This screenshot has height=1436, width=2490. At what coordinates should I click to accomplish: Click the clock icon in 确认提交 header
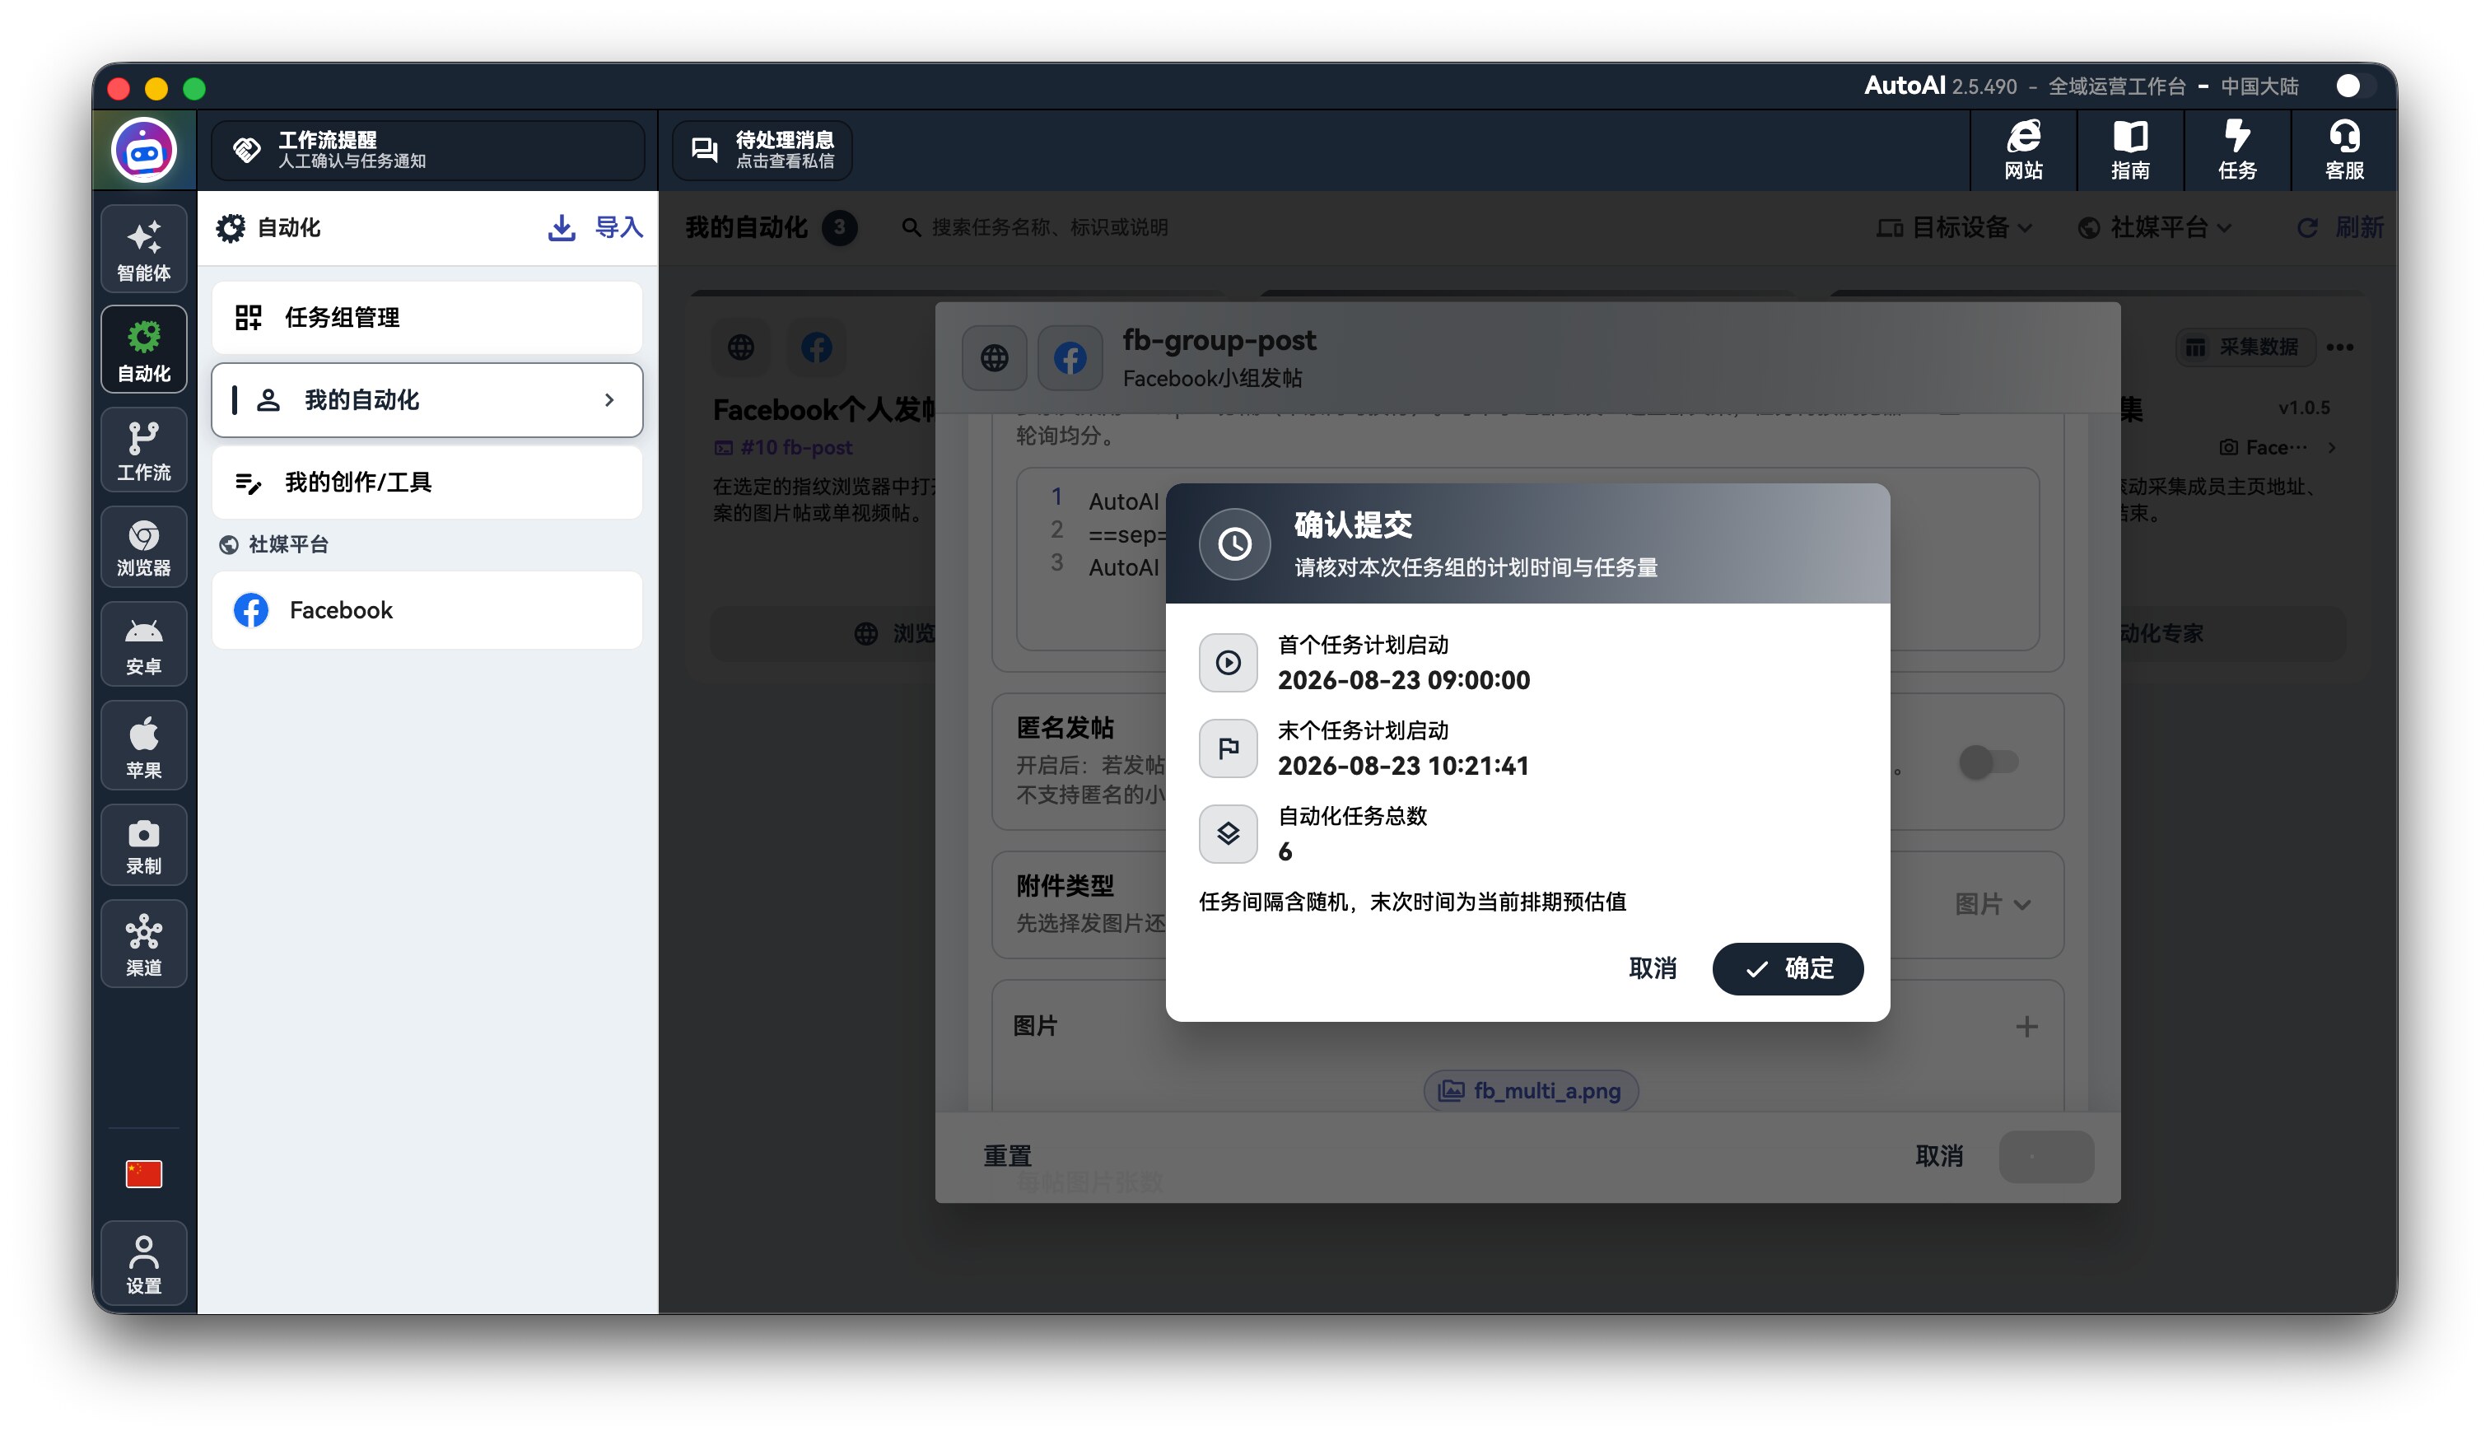1234,543
